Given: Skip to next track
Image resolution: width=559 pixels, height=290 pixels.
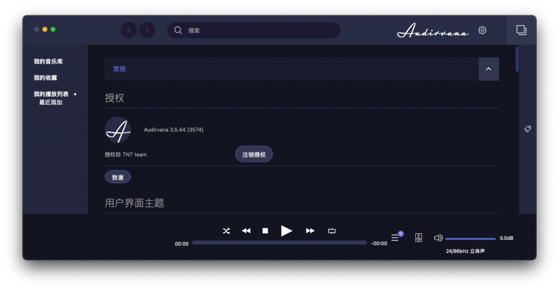Looking at the screenshot, I should (x=310, y=231).
